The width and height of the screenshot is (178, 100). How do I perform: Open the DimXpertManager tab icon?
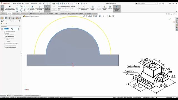pos(13,18)
